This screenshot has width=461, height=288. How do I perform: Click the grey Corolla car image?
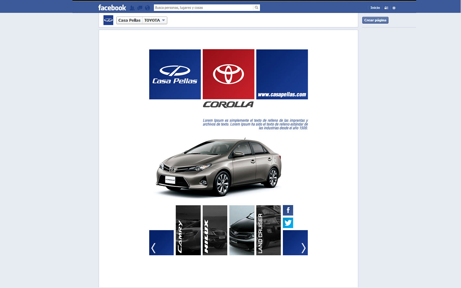click(219, 167)
